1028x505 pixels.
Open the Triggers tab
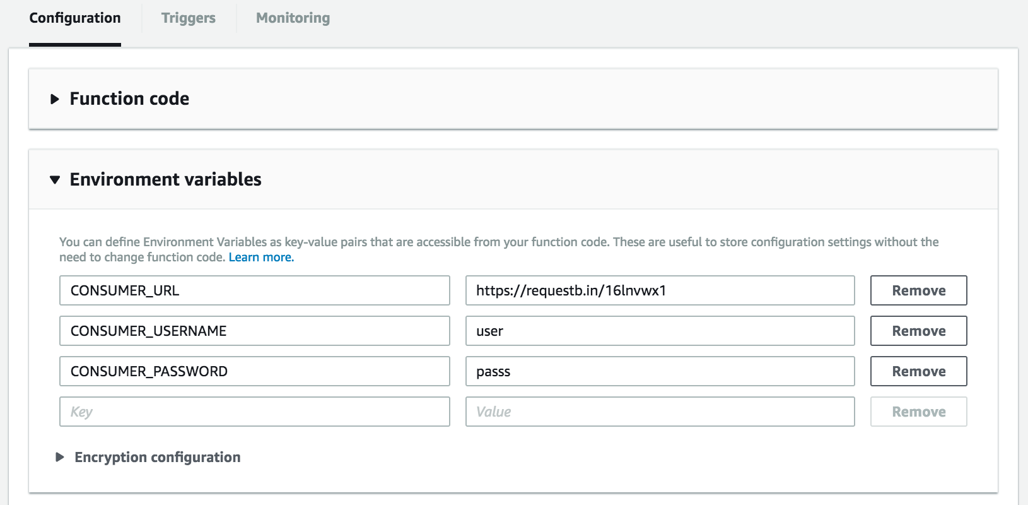click(x=188, y=18)
